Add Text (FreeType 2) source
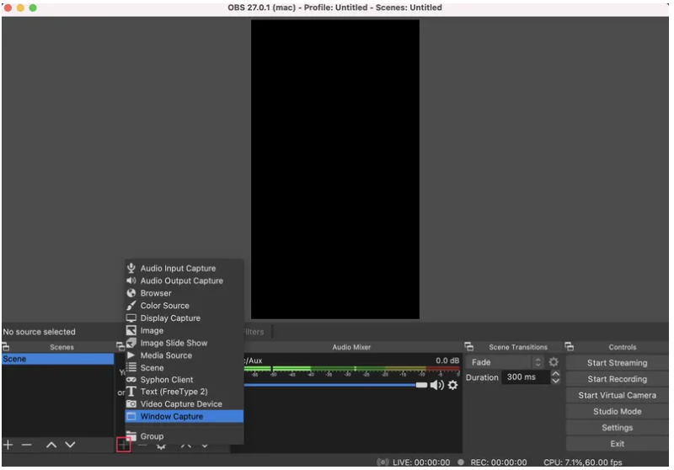 coord(184,392)
